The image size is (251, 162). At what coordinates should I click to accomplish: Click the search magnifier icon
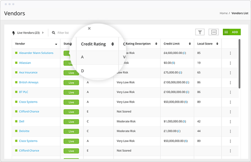click(x=54, y=33)
